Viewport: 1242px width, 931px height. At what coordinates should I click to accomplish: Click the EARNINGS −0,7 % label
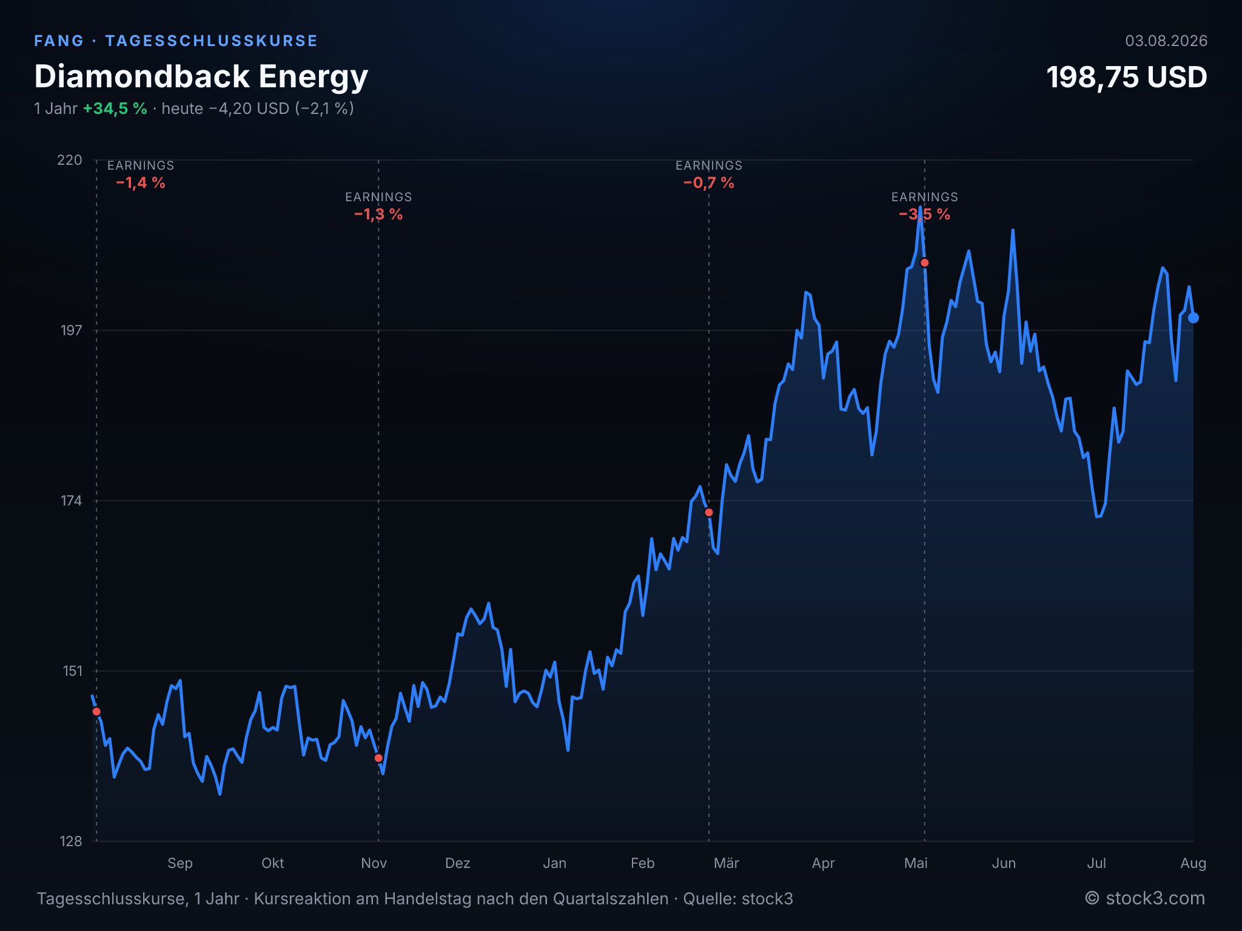point(709,175)
